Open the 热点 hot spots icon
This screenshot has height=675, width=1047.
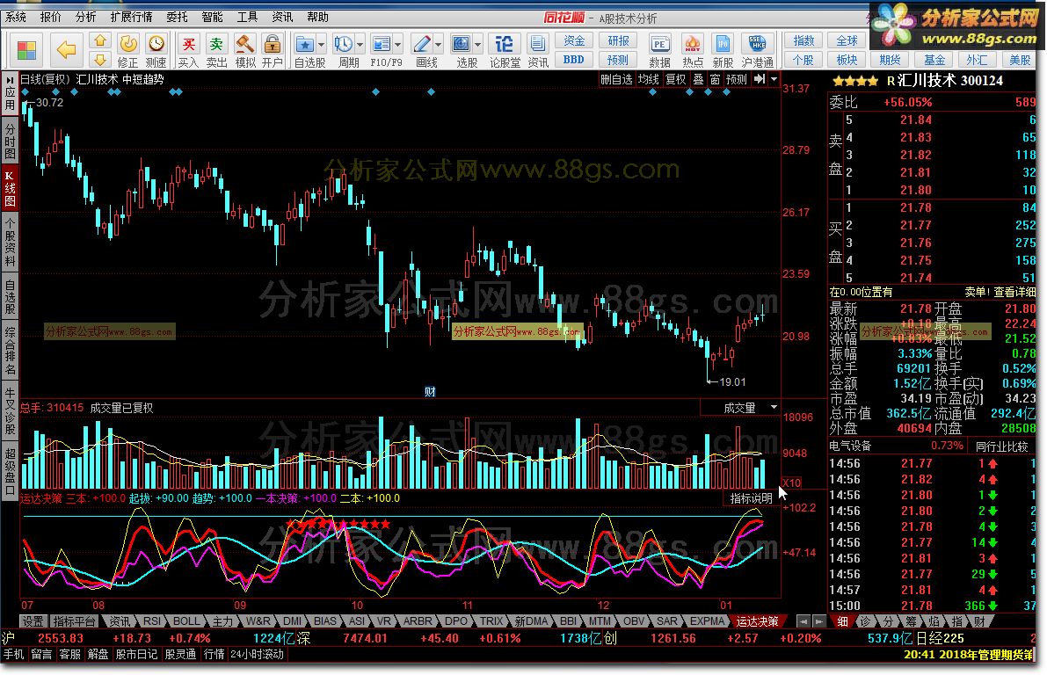(x=693, y=51)
